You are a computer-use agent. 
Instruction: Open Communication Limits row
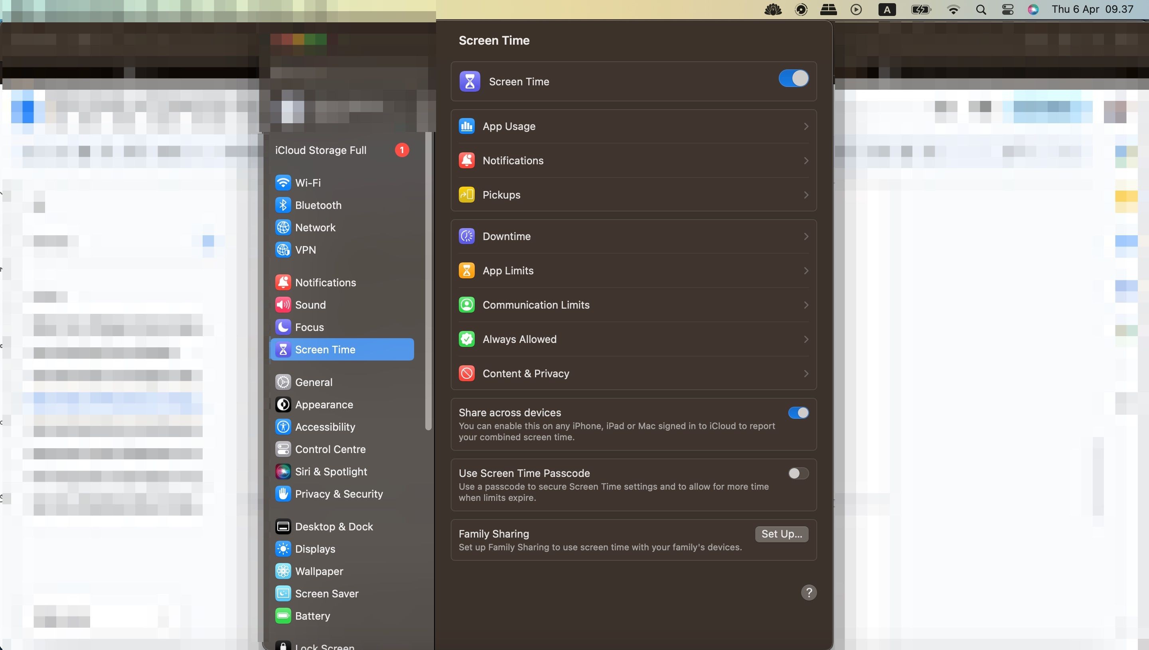634,305
